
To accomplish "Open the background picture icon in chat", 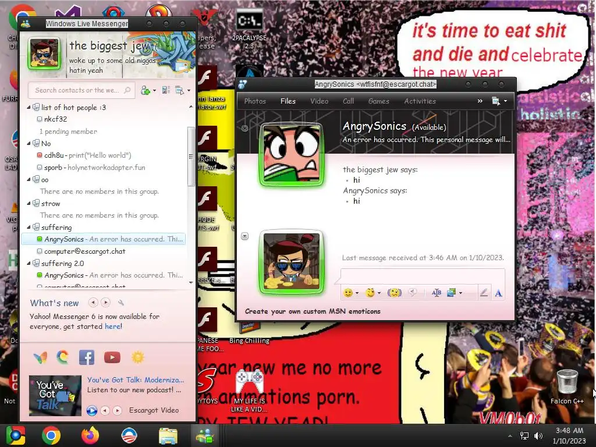I will (x=452, y=292).
